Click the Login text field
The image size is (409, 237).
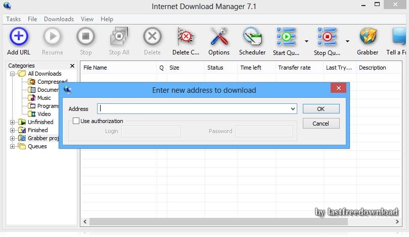151,132
